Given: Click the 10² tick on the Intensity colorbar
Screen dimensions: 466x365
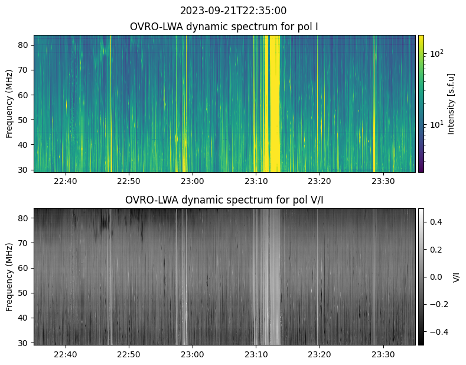Looking at the screenshot, I should (x=435, y=53).
